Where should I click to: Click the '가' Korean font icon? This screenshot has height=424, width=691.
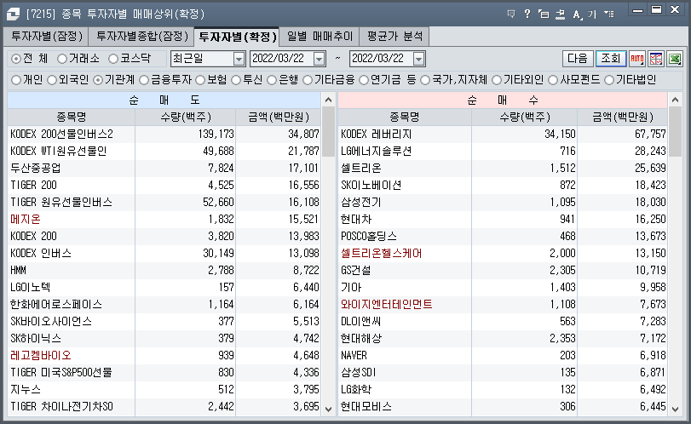pyautogui.click(x=592, y=14)
